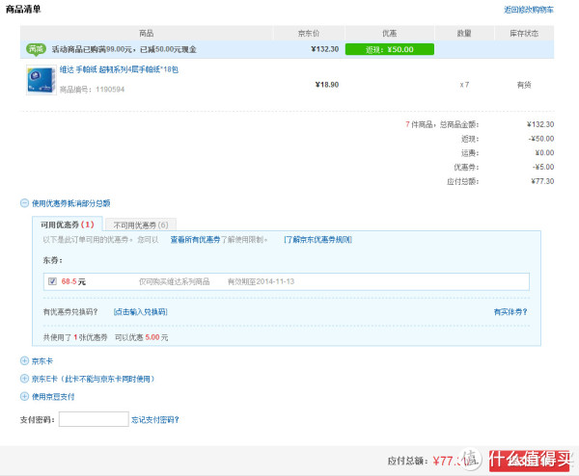Open the 维达 tissue product thumbnail
579x476 pixels.
tap(41, 80)
